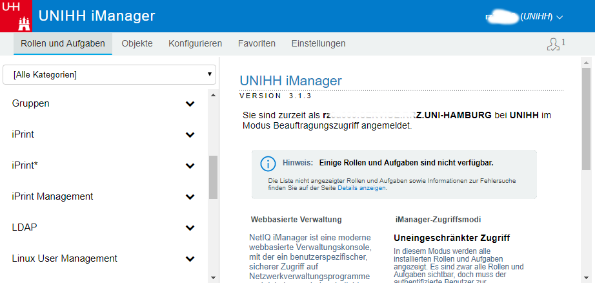This screenshot has width=595, height=283.
Task: Switch to Rollen und Aufgaben tab
Action: pos(63,44)
